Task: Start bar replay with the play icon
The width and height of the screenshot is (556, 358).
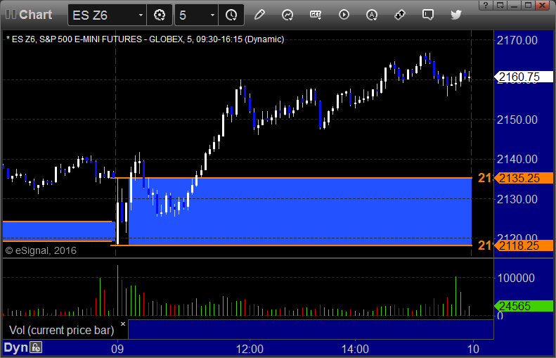Action: 344,15
